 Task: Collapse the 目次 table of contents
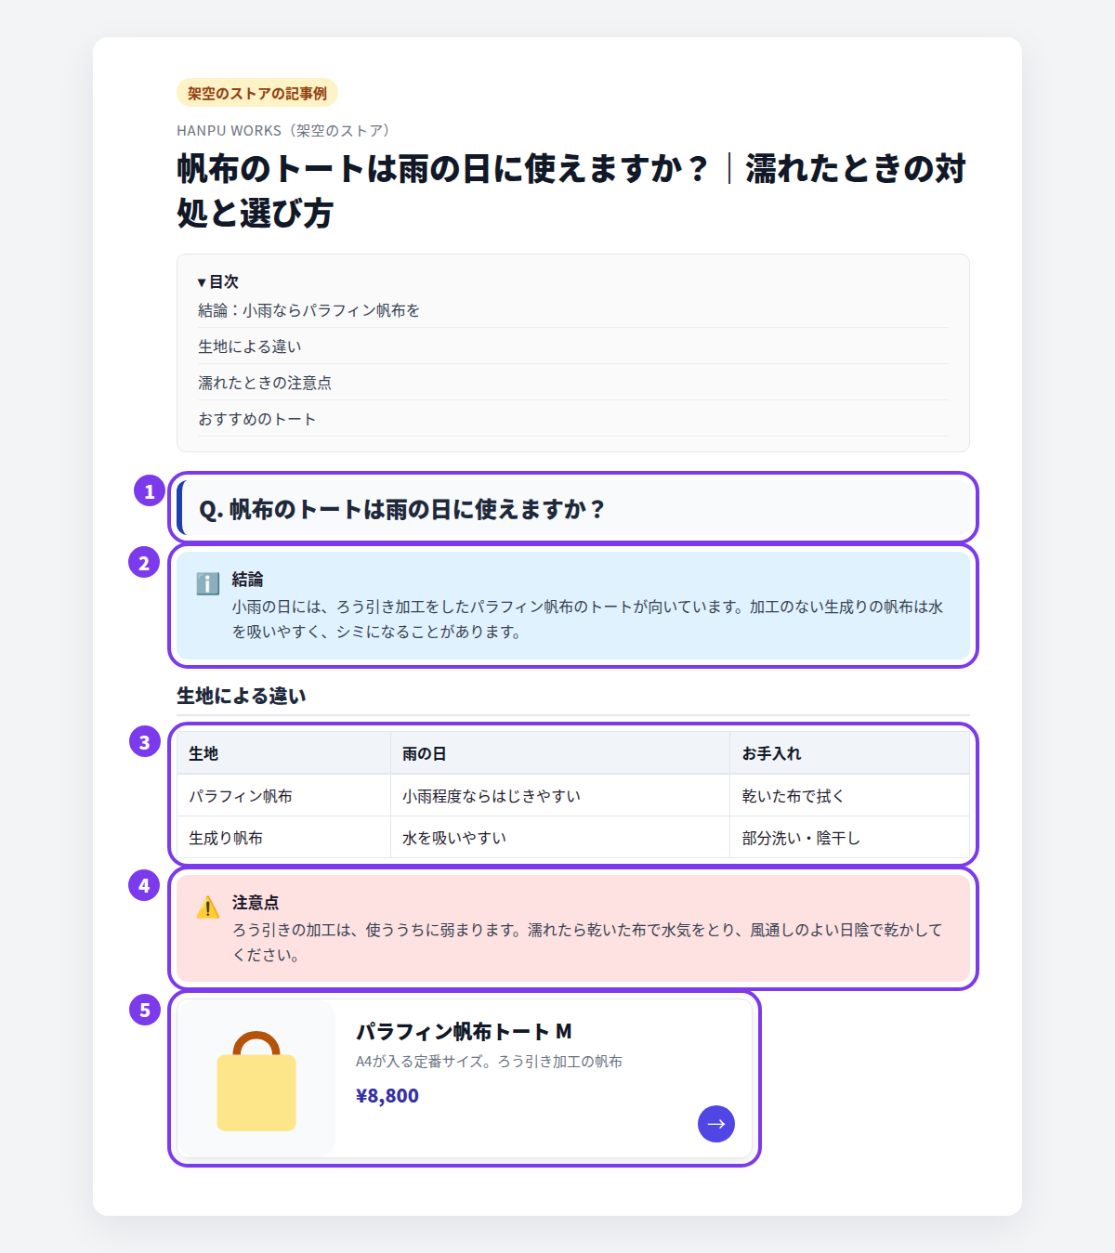point(218,281)
